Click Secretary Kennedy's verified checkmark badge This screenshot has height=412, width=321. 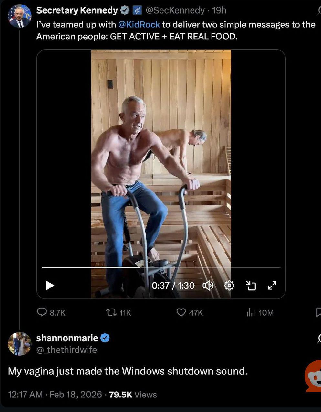point(125,10)
